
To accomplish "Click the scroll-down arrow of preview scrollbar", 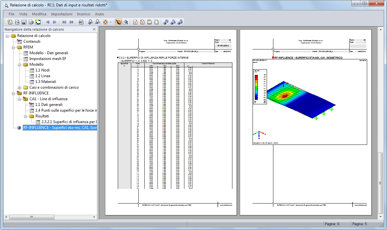I will (x=380, y=217).
